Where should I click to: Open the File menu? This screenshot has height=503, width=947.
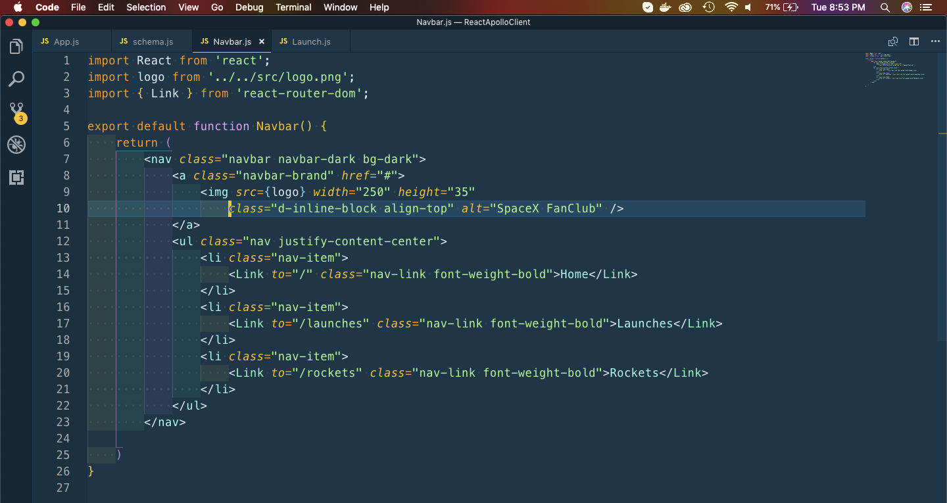[x=78, y=7]
